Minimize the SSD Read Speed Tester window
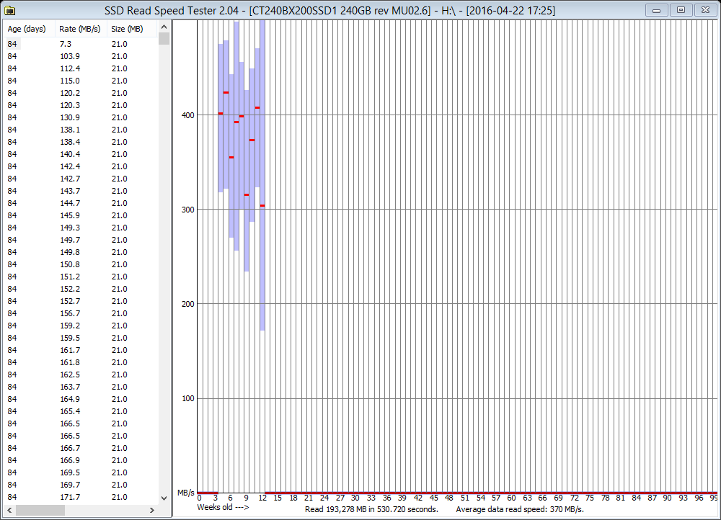This screenshot has width=721, height=520. tap(657, 10)
